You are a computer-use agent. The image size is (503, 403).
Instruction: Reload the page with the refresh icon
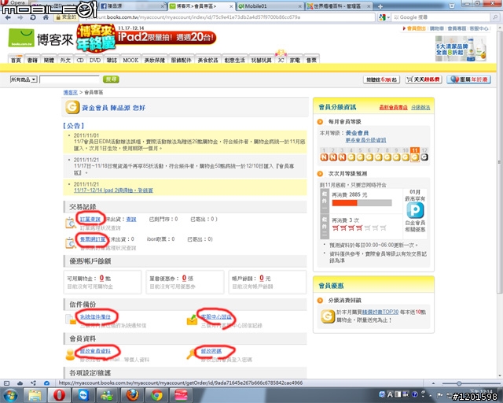coord(33,17)
